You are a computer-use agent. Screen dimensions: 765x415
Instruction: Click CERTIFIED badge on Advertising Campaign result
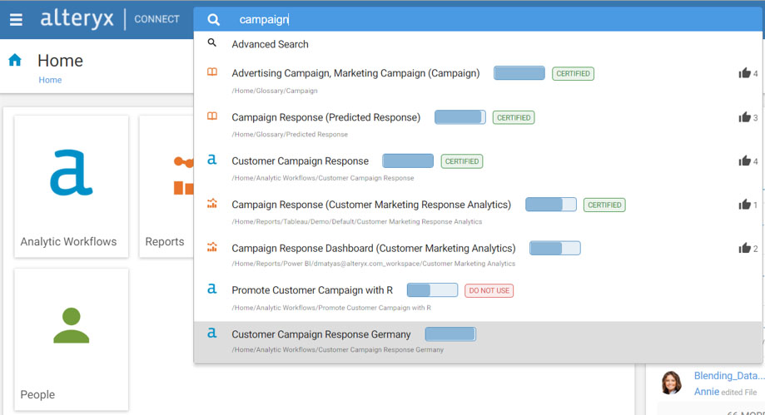[573, 74]
